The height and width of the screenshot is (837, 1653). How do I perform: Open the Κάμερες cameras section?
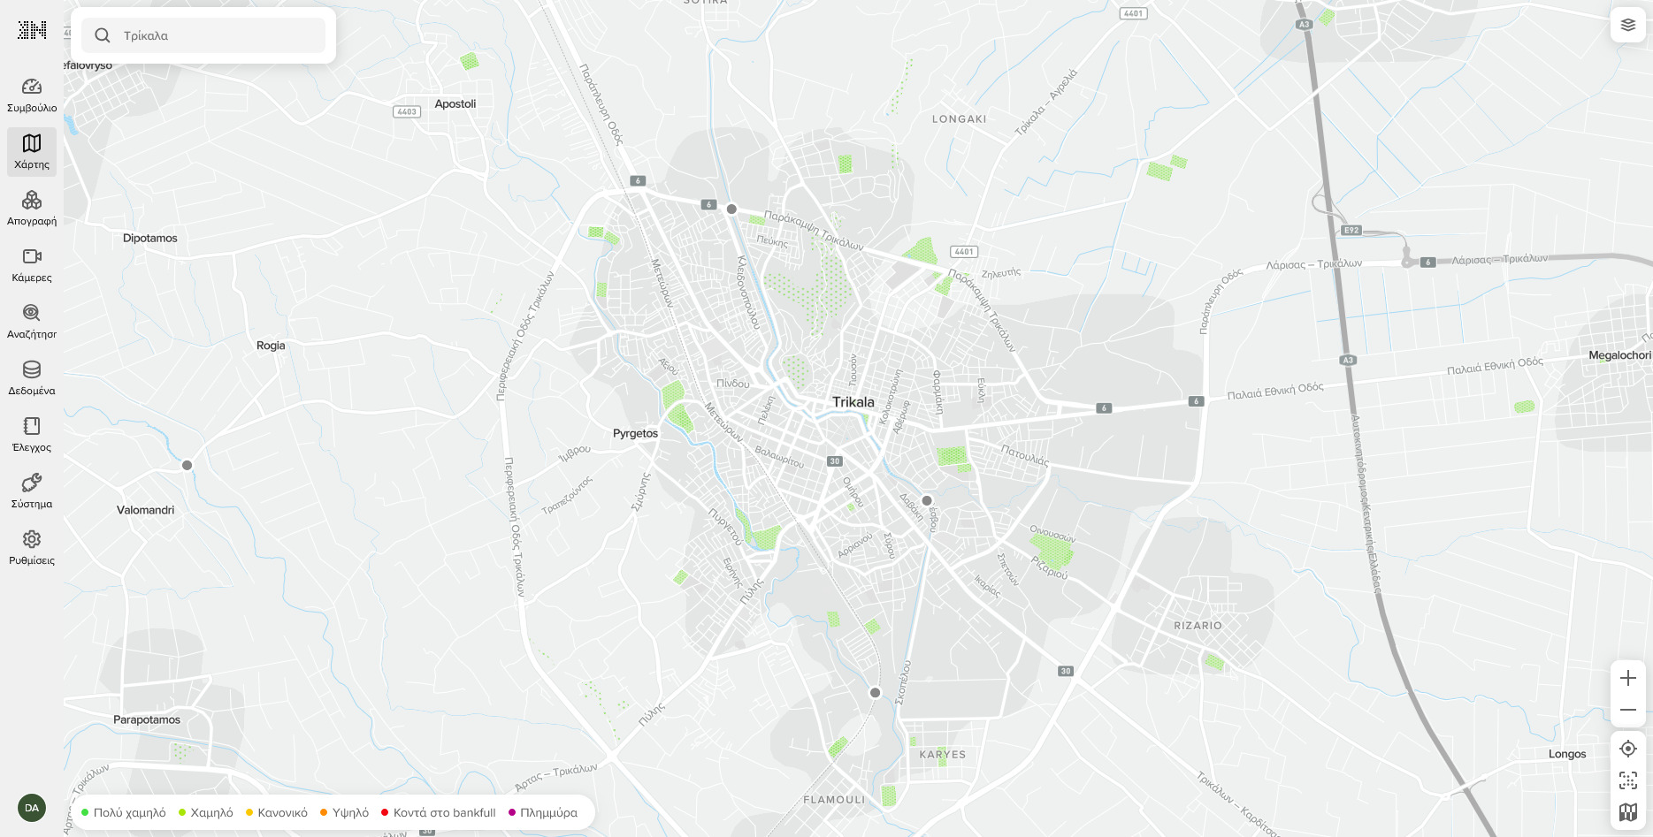(x=32, y=265)
